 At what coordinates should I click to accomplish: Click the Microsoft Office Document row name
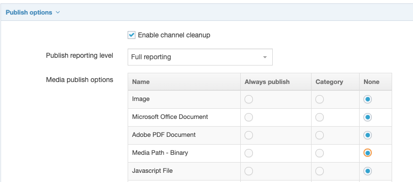coord(170,116)
